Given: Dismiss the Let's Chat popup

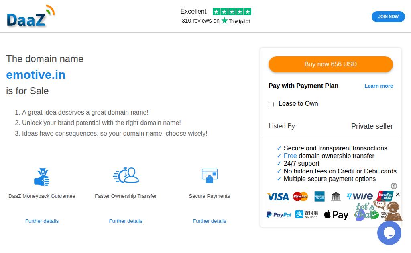Looking at the screenshot, I should [397, 195].
